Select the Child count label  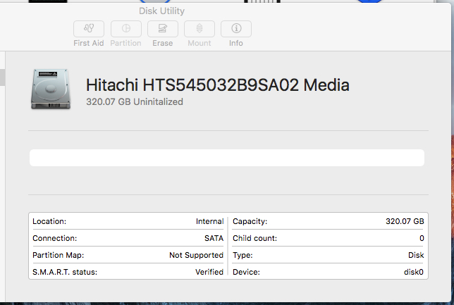(254, 238)
